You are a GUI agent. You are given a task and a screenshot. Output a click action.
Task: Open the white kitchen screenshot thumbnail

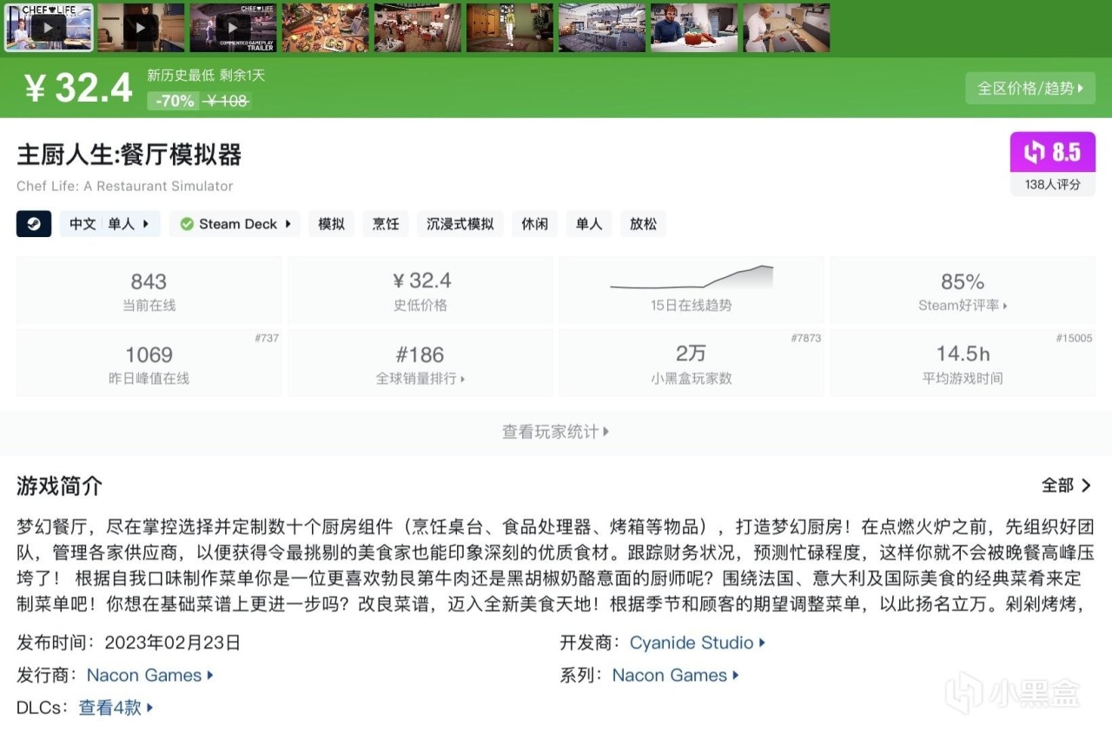601,28
